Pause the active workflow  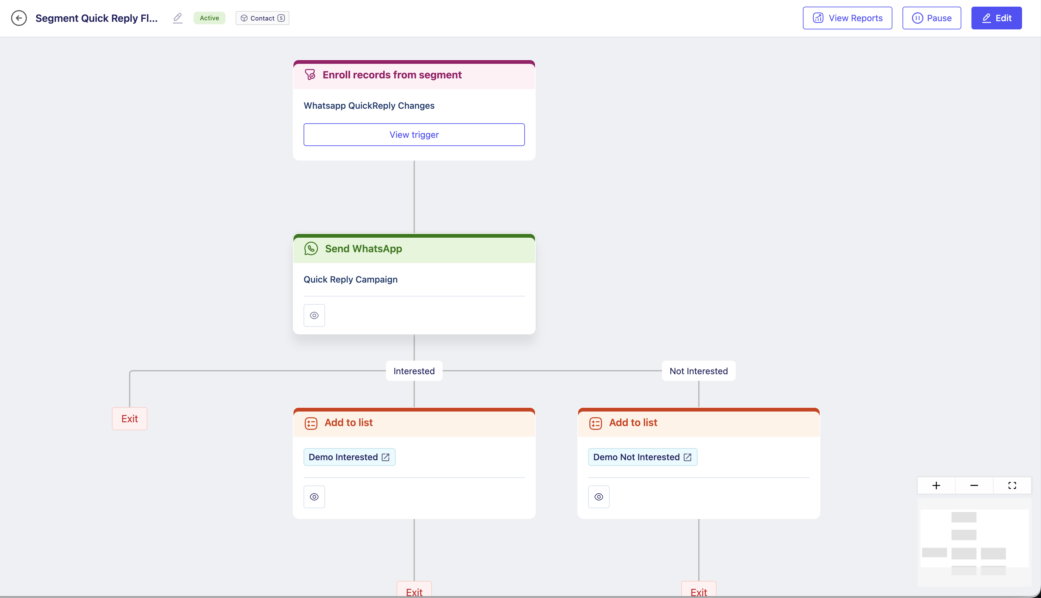tap(931, 18)
